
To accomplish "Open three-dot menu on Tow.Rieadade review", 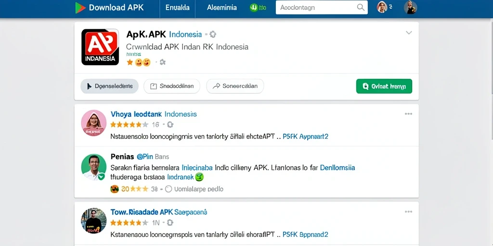I will pyautogui.click(x=408, y=212).
